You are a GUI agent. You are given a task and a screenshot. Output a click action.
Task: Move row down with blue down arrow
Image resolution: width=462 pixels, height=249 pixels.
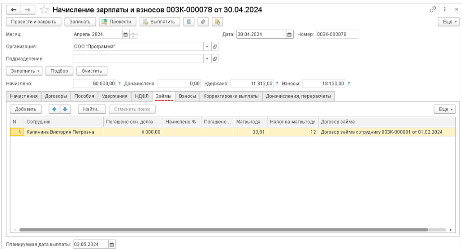pos(65,109)
